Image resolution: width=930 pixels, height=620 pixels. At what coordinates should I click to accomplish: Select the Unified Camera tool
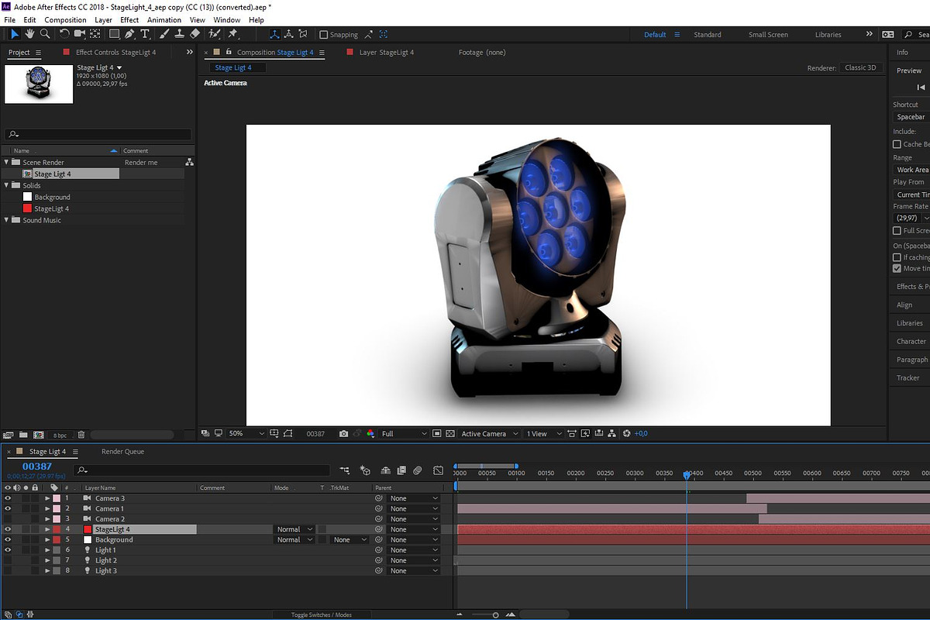[79, 34]
